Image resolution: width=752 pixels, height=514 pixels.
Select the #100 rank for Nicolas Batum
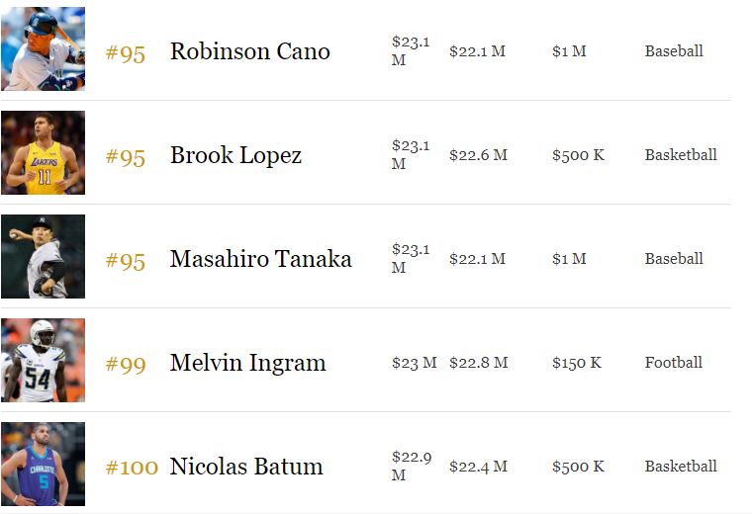pos(132,468)
